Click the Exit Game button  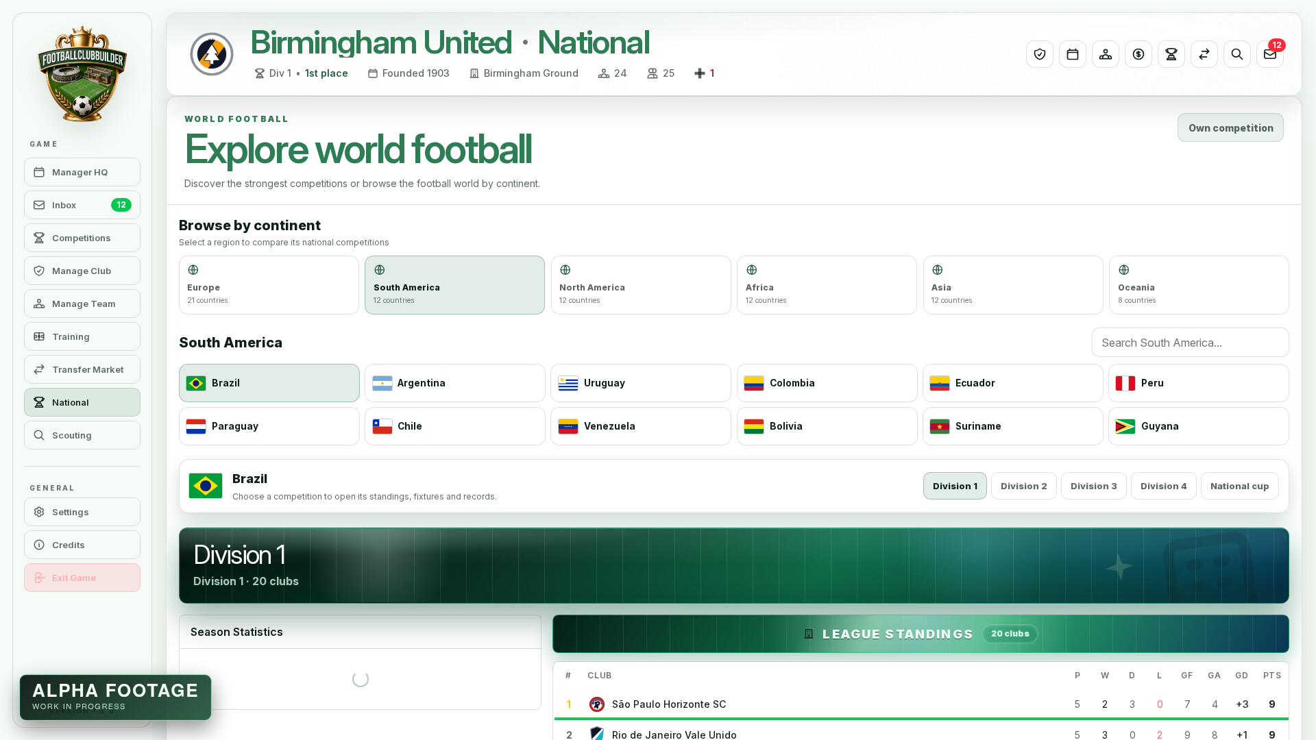tap(82, 578)
